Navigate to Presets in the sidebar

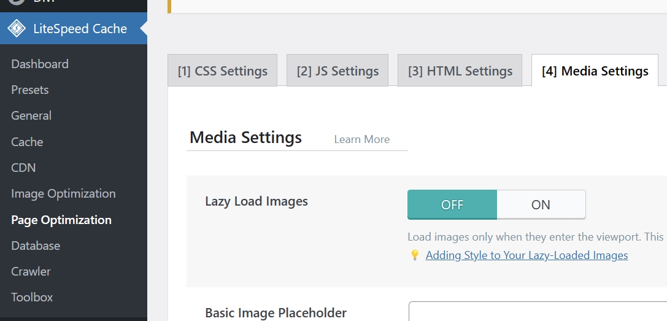(30, 90)
